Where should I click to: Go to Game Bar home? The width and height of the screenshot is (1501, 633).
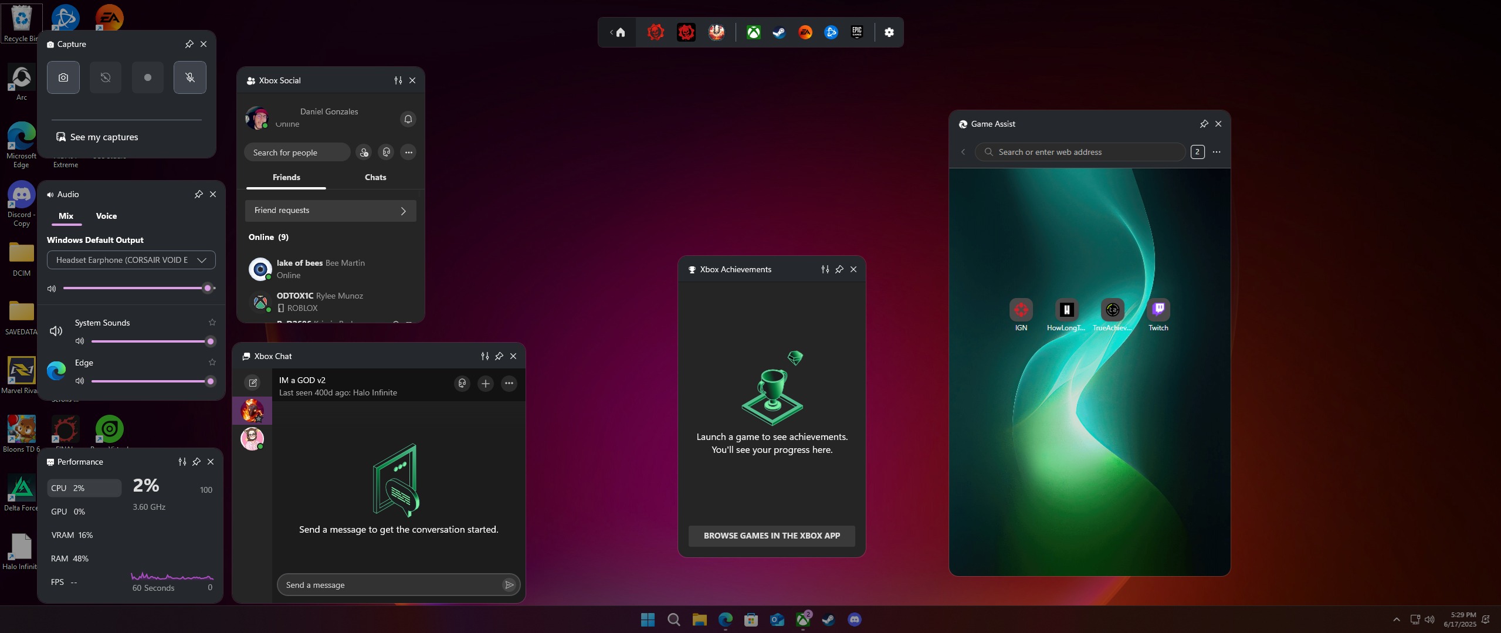(621, 32)
